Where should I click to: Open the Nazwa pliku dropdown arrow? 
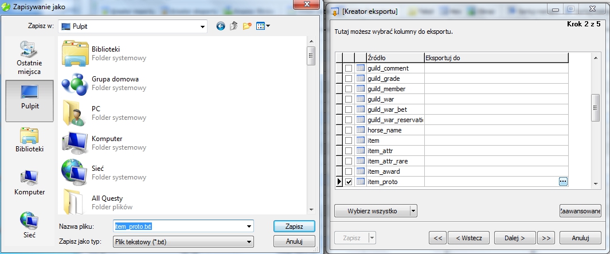click(249, 226)
